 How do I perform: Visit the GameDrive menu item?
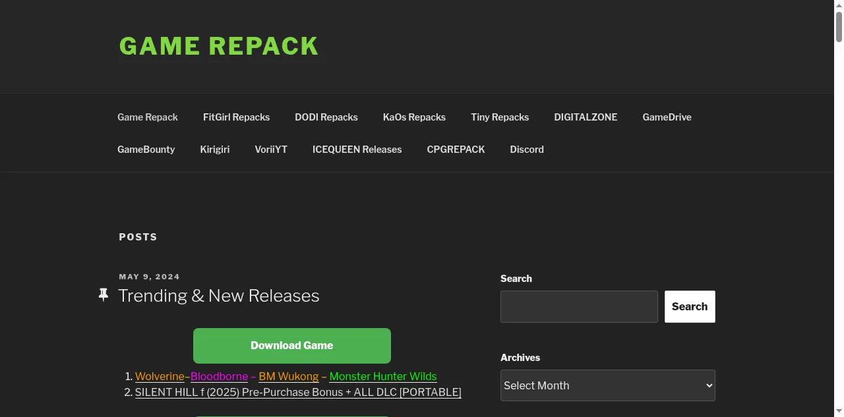click(667, 117)
